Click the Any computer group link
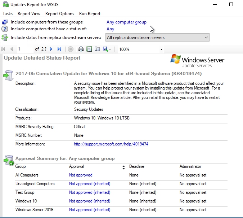243x218 pixels. [126, 22]
